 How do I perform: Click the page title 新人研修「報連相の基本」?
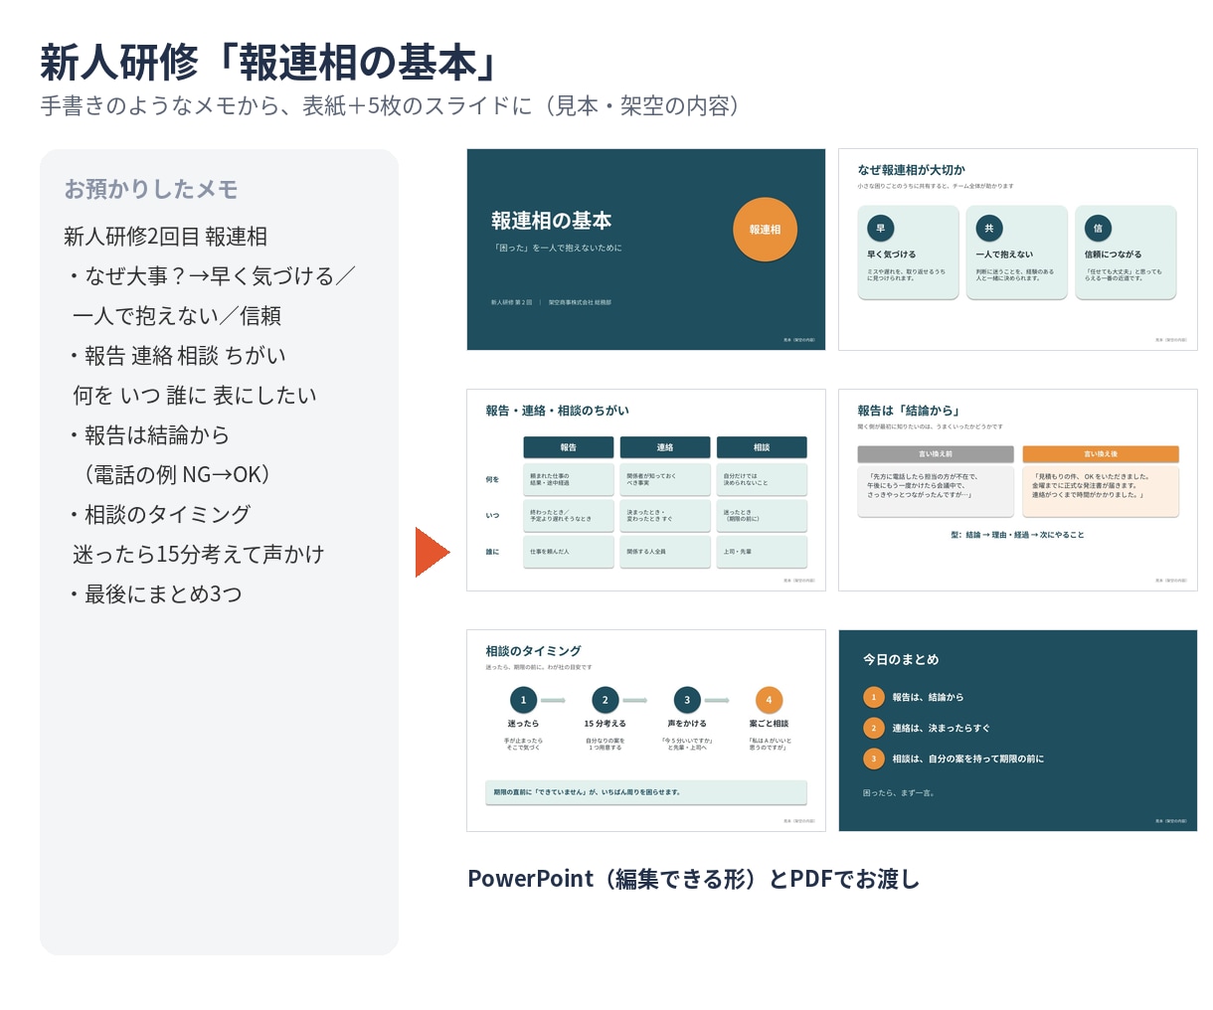click(x=268, y=63)
